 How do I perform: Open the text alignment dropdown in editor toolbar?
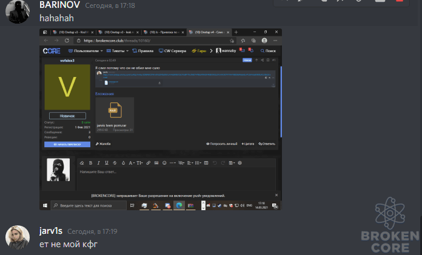pos(190,163)
